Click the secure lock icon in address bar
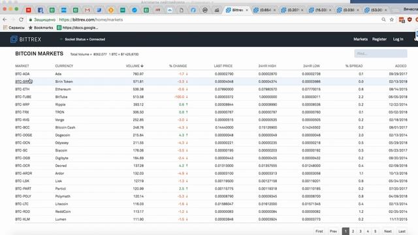Viewport: 418px width, 235px height. (31, 20)
